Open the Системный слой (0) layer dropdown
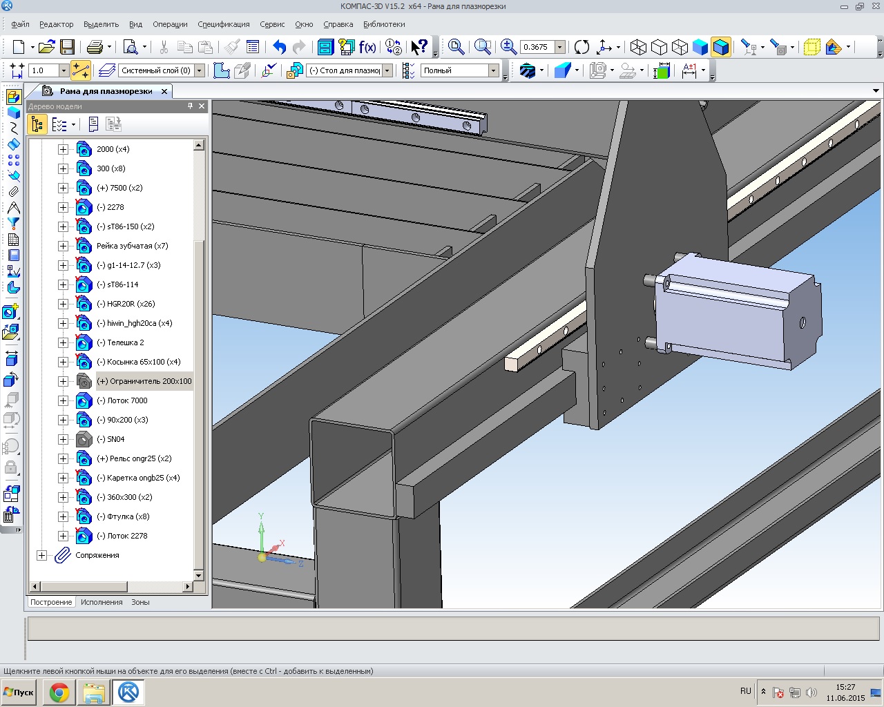Screen dimensions: 884x707 [x=200, y=70]
